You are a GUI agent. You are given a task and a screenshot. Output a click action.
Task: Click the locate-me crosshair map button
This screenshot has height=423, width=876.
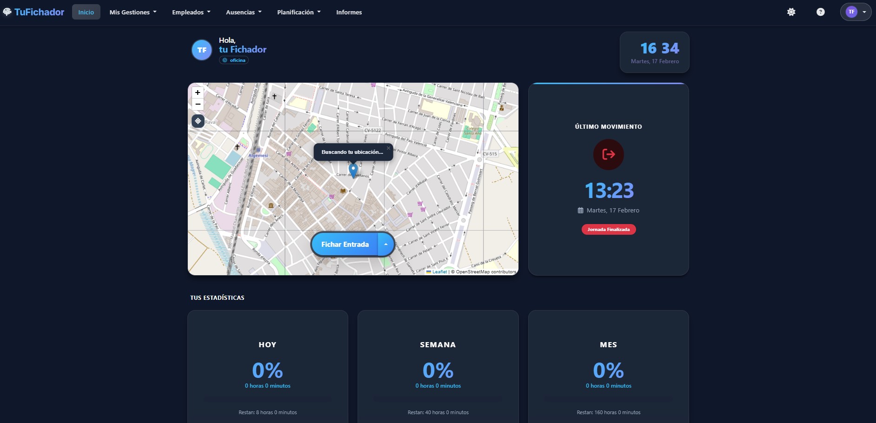198,121
